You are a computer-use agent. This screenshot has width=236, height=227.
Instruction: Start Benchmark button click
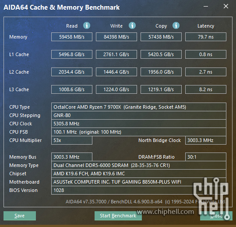pos(118,216)
